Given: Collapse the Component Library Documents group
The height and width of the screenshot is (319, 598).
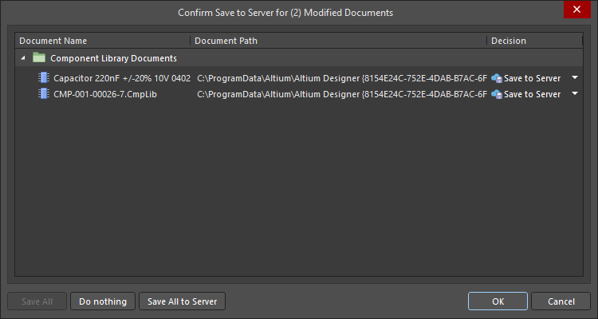Looking at the screenshot, I should pos(23,58).
